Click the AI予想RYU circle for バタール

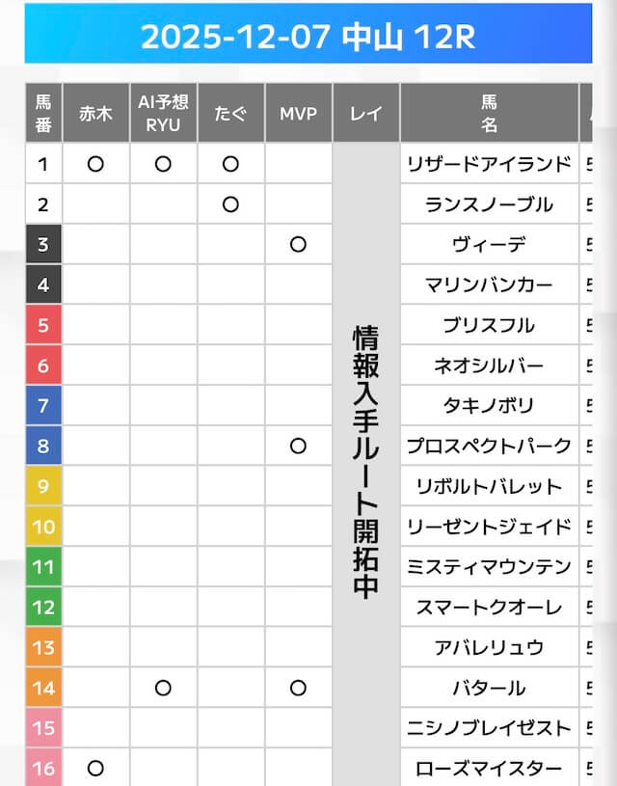coord(163,688)
